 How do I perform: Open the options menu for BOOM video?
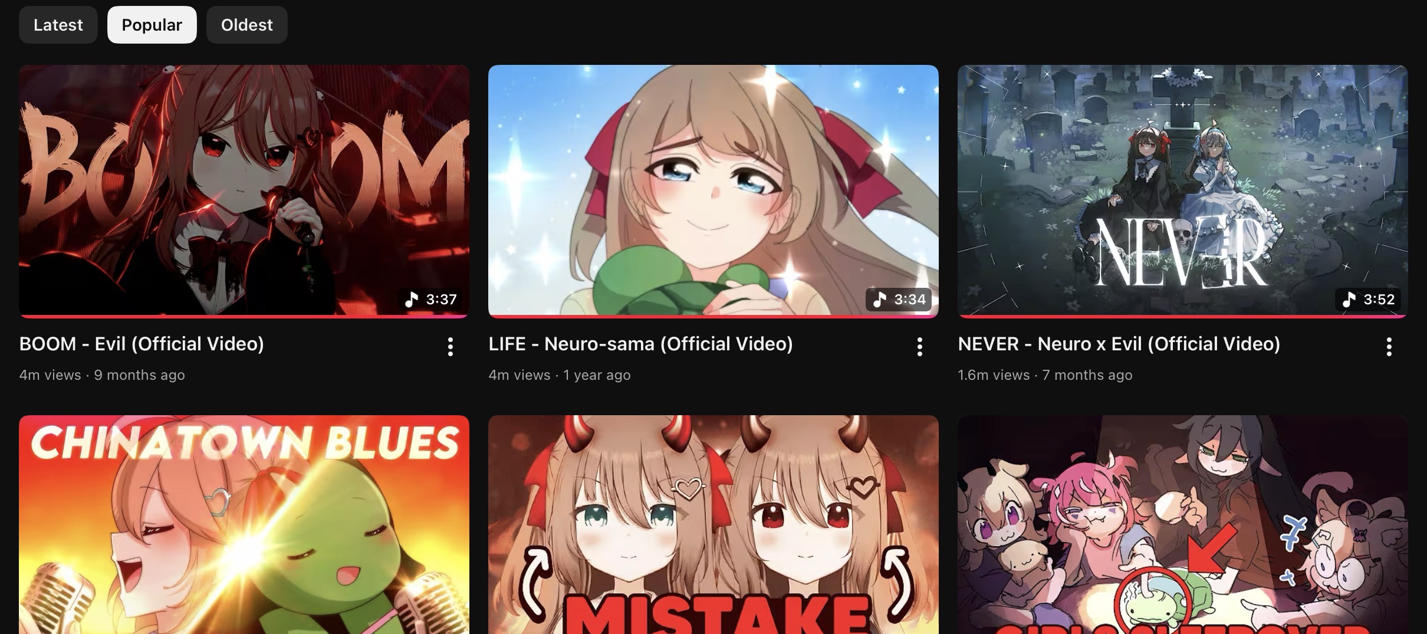click(450, 347)
